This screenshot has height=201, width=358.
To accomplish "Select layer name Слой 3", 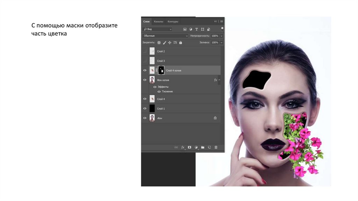I will [161, 61].
